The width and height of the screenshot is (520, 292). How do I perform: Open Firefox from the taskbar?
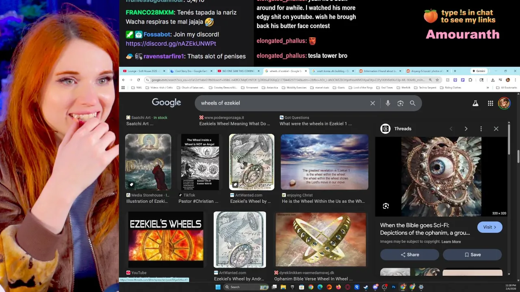coord(338,287)
